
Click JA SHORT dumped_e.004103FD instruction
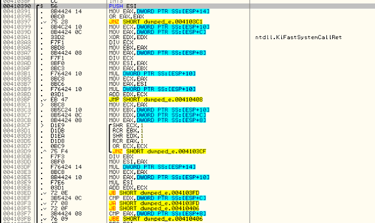pos(154,204)
